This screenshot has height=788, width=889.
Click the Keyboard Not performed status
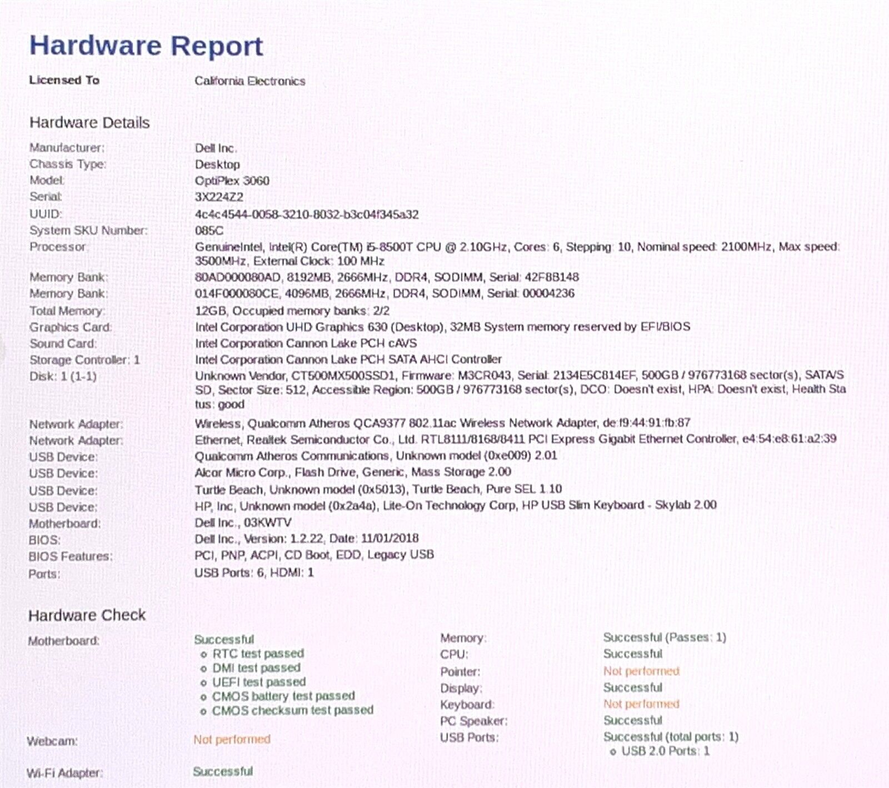click(x=641, y=704)
